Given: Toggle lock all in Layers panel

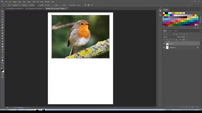Looking at the screenshot, I should (176, 40).
